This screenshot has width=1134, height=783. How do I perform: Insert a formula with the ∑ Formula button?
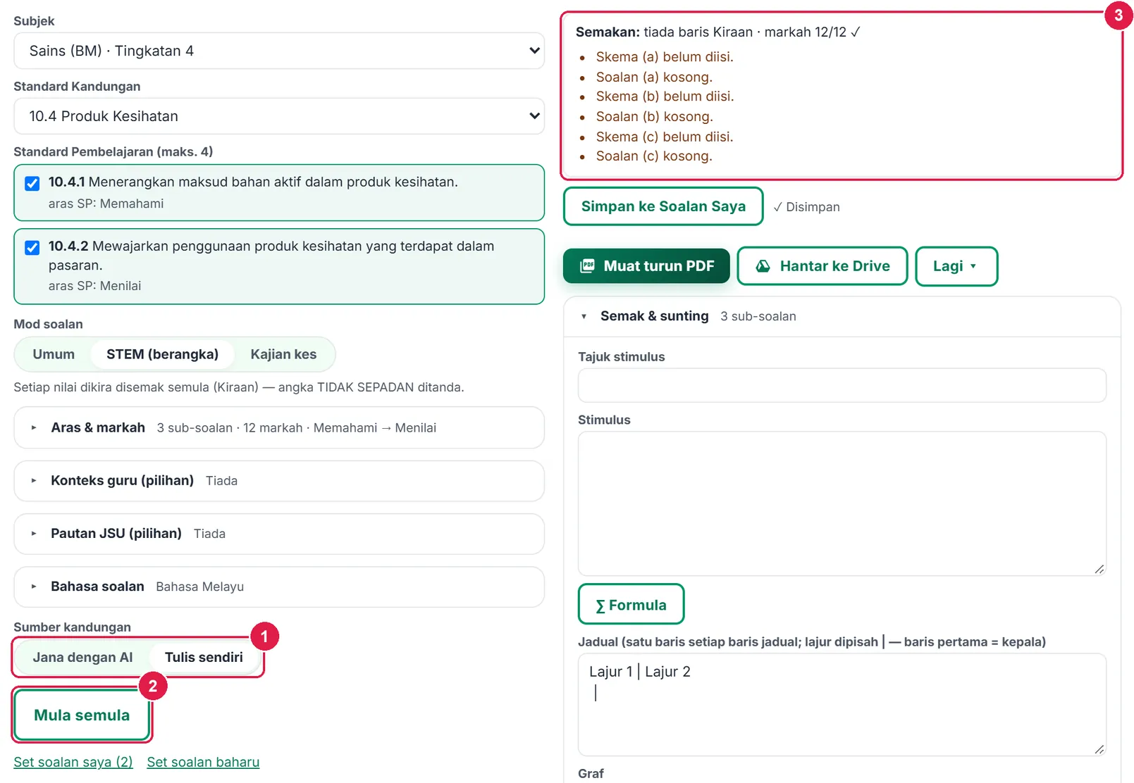pos(631,604)
